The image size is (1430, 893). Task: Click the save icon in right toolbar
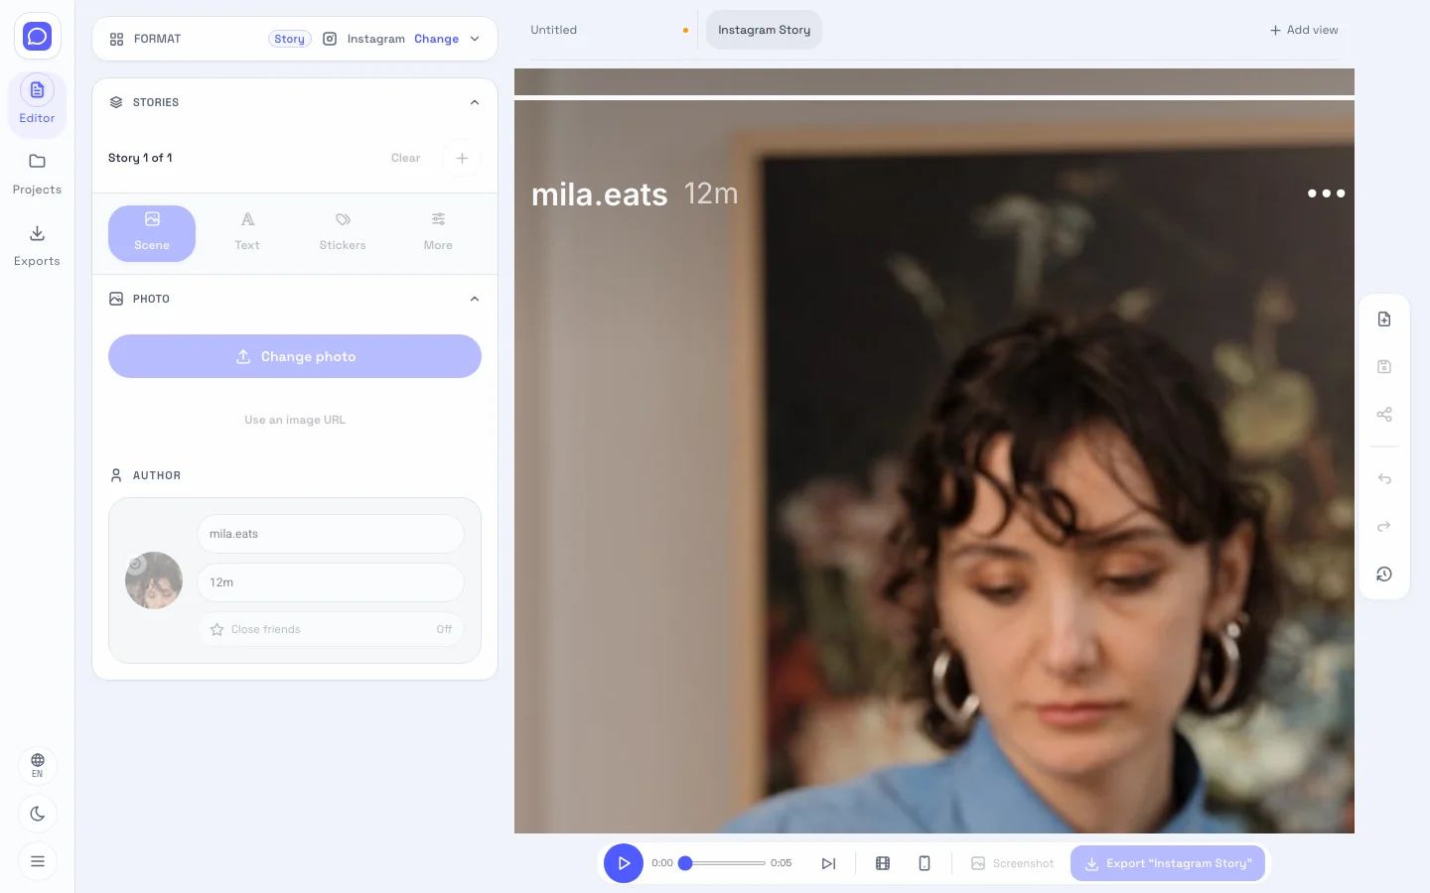(1384, 367)
